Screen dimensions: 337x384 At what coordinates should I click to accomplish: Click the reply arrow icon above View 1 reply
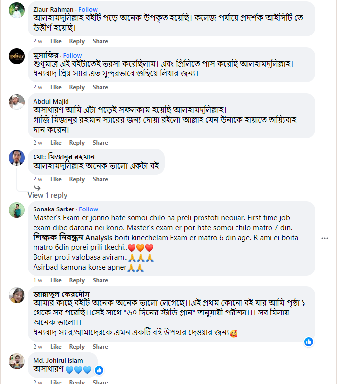coord(37,188)
